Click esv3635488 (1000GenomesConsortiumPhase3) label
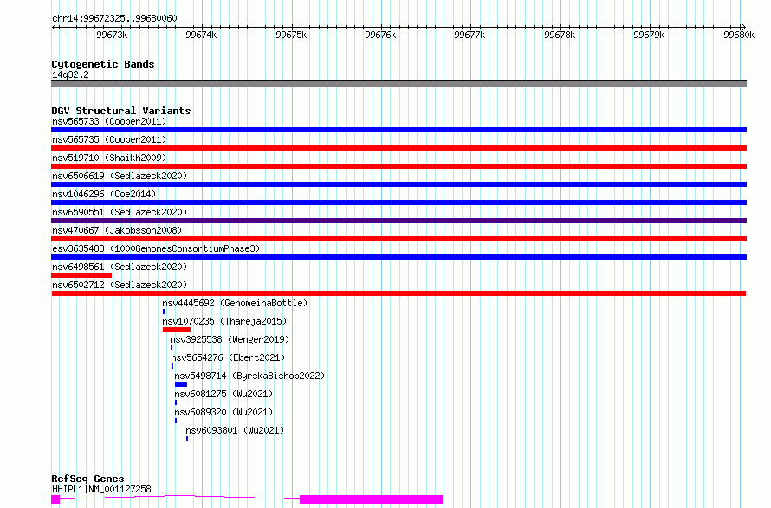Image resolution: width=771 pixels, height=508 pixels. [x=156, y=248]
